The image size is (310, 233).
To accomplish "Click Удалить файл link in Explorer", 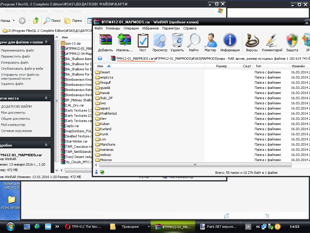I will tap(12, 84).
